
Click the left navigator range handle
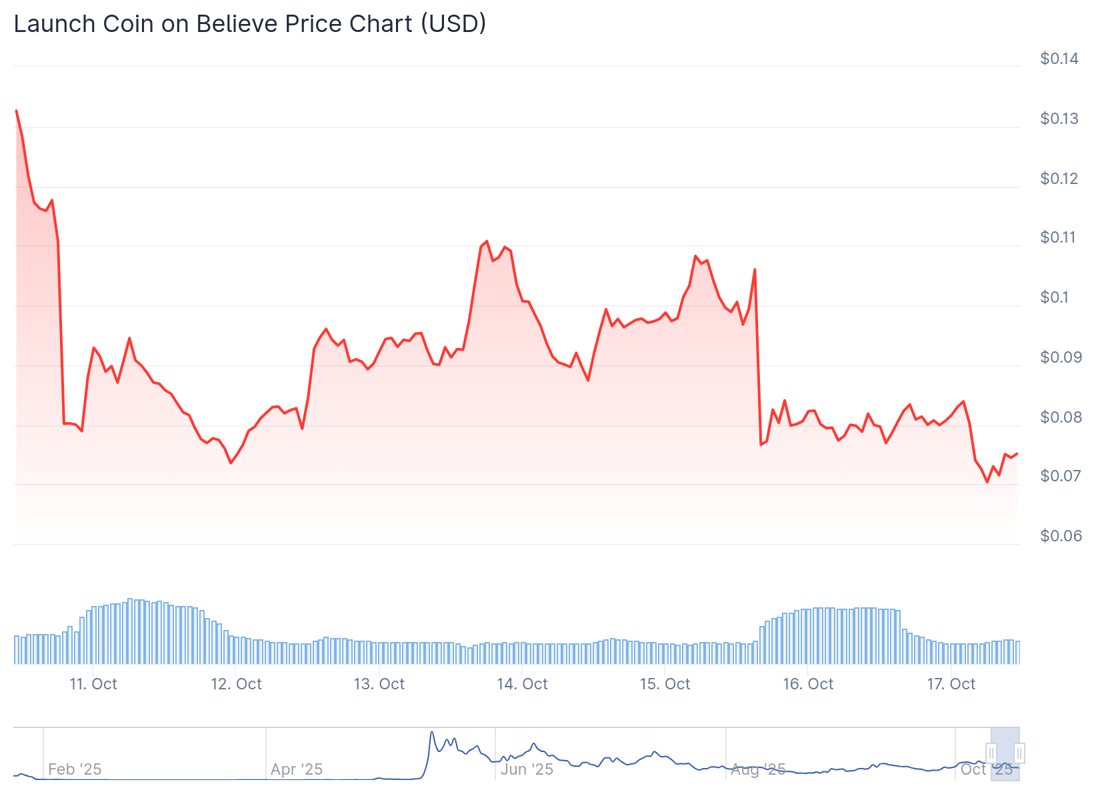click(991, 753)
